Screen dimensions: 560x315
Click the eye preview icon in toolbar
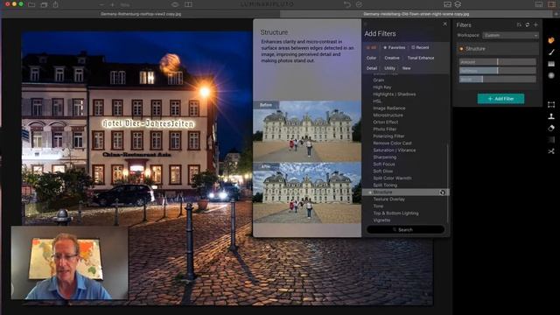coord(175,4)
